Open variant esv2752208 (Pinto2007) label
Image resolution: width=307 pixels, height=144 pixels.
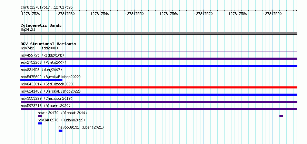43,62
